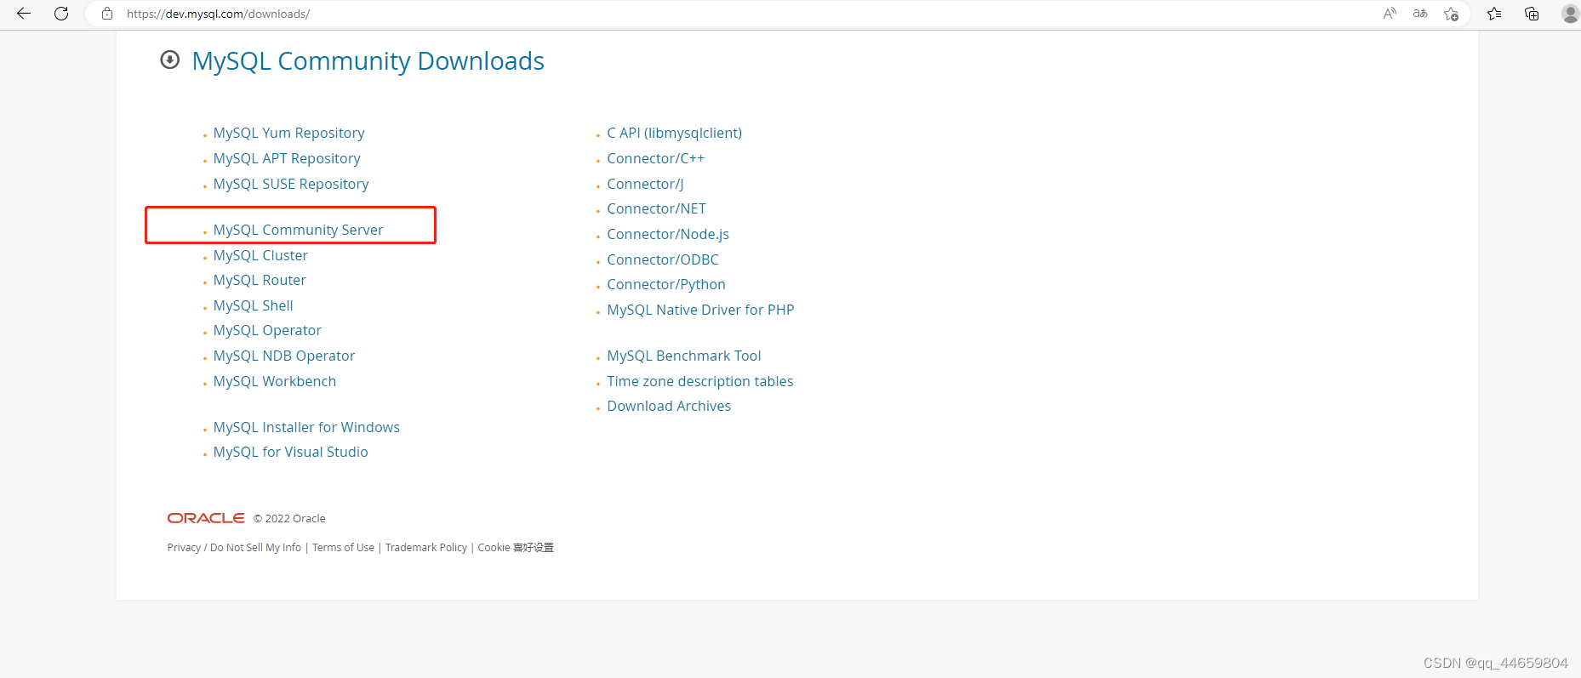The width and height of the screenshot is (1581, 678).
Task: Open MySQL NDB Operator link
Action: pos(284,356)
